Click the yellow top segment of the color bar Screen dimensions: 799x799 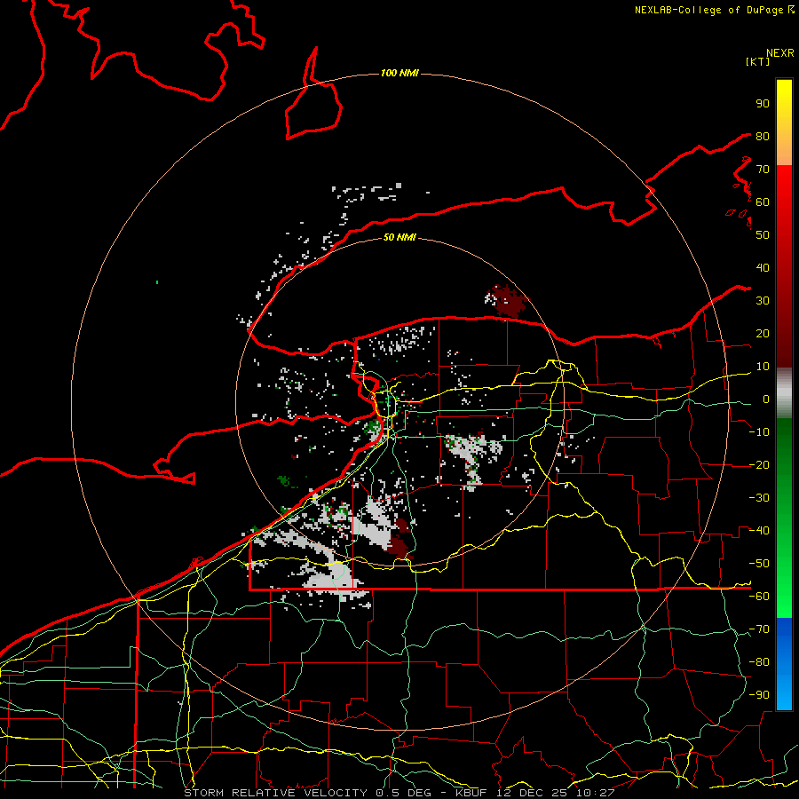coord(784,109)
